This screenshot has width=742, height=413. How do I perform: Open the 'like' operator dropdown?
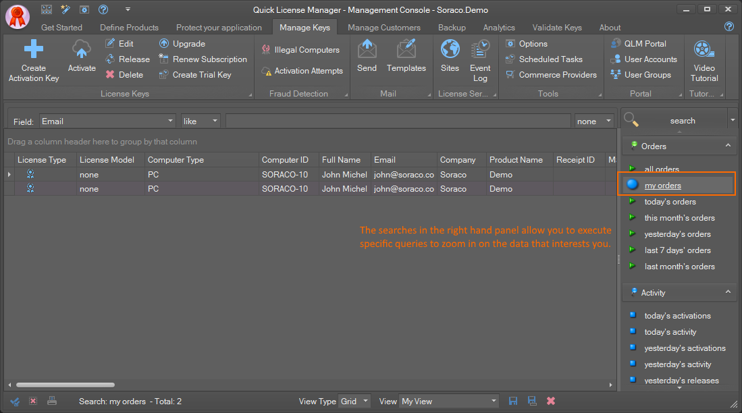pos(201,121)
